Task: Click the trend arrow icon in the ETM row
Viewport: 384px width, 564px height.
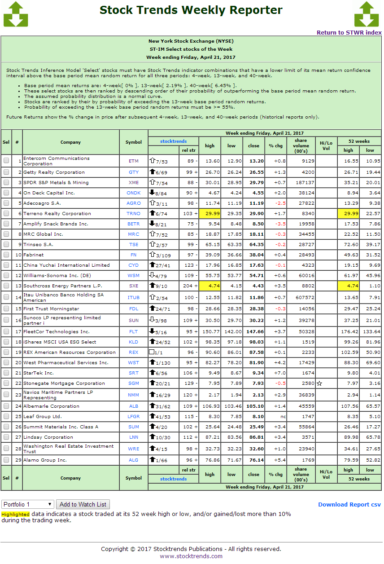Action: pos(152,161)
